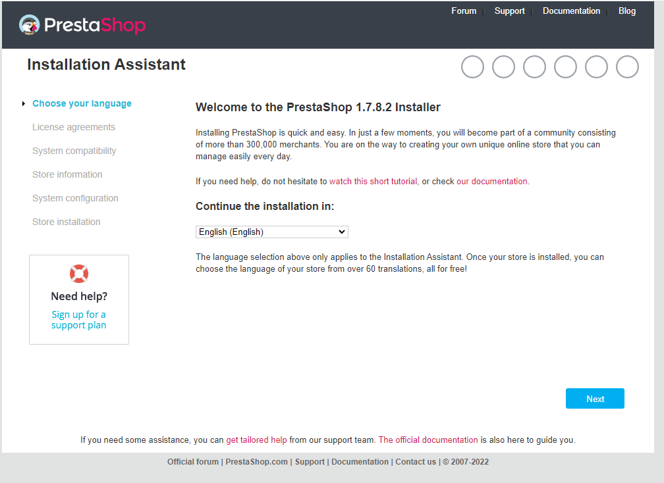Open The official documentation link
The image size is (664, 483).
pyautogui.click(x=428, y=440)
